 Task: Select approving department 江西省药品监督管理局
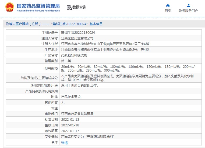coord(77,114)
